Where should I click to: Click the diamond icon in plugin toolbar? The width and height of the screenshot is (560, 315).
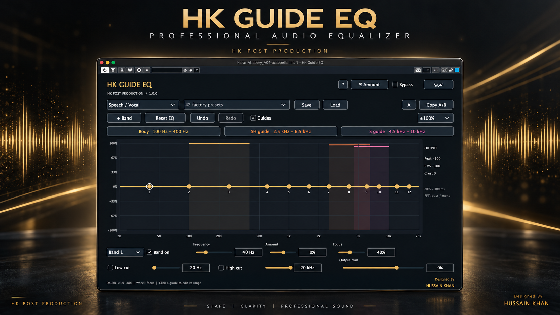click(147, 70)
